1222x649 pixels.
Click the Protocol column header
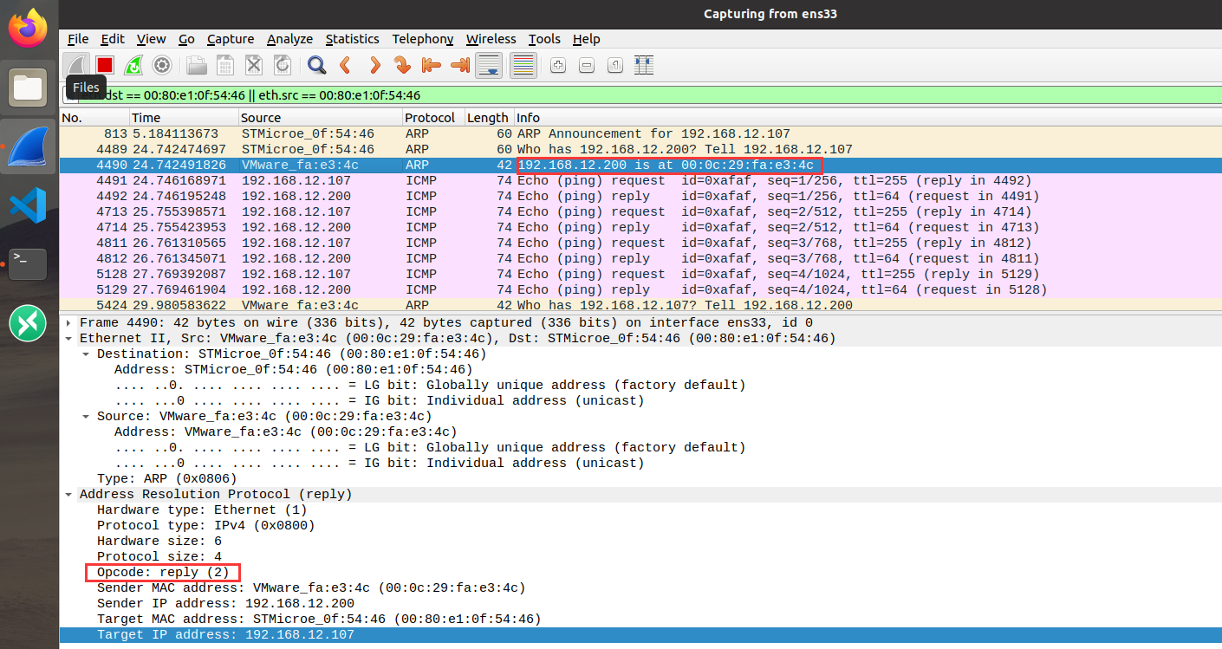(432, 118)
